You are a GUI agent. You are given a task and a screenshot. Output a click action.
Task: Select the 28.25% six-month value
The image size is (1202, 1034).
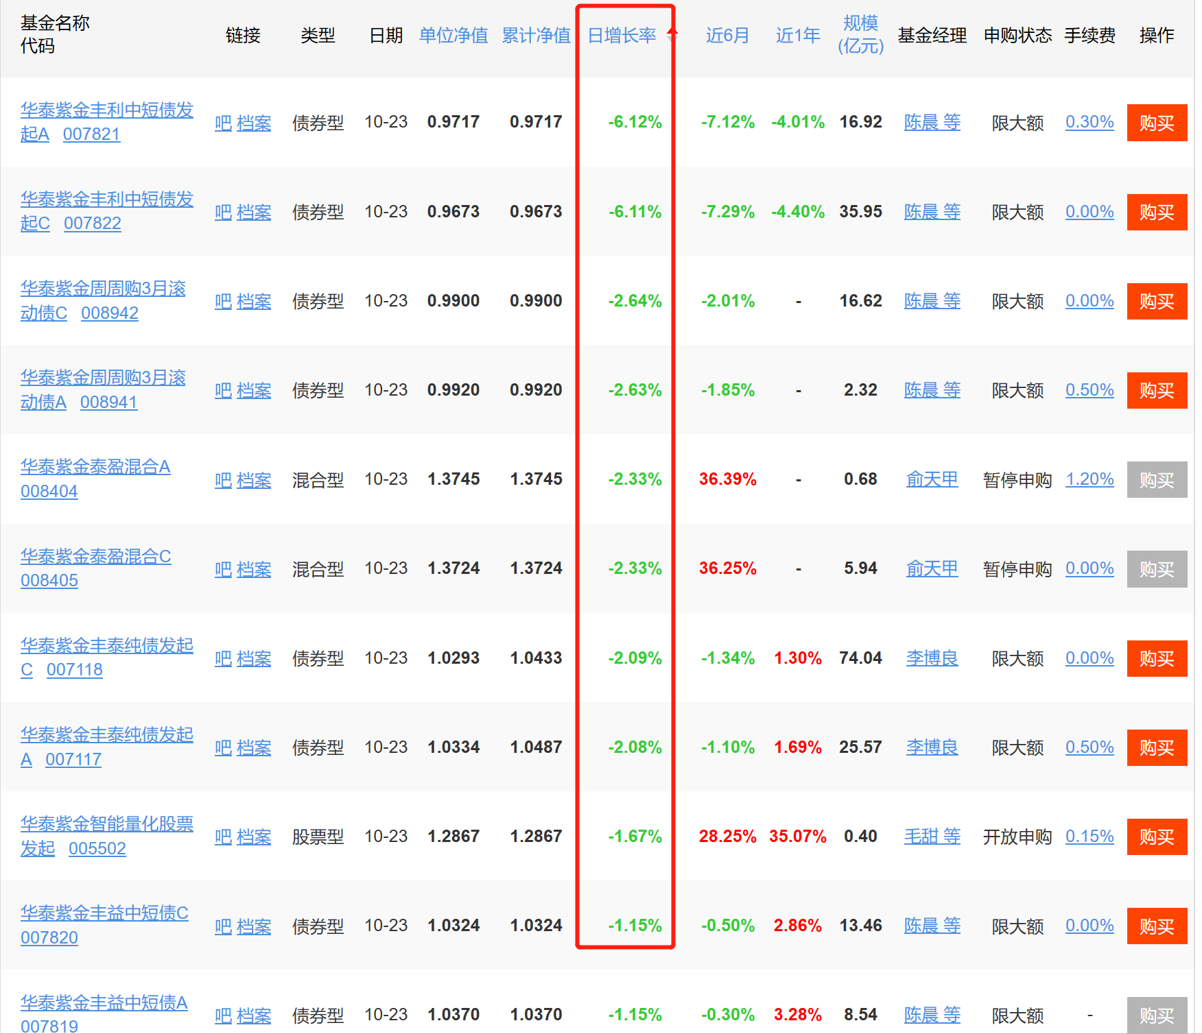pos(727,837)
